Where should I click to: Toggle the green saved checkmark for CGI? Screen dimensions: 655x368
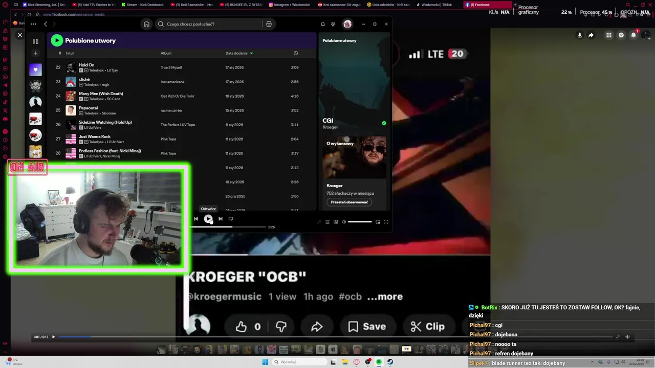[384, 123]
